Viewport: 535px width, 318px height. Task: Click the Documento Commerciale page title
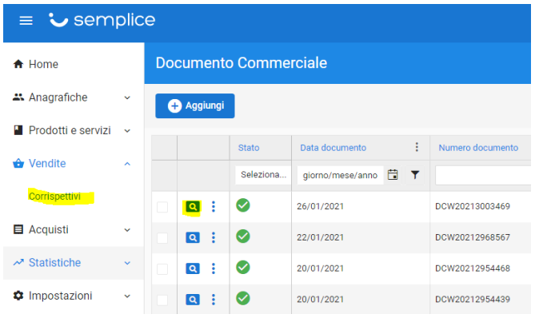[242, 63]
